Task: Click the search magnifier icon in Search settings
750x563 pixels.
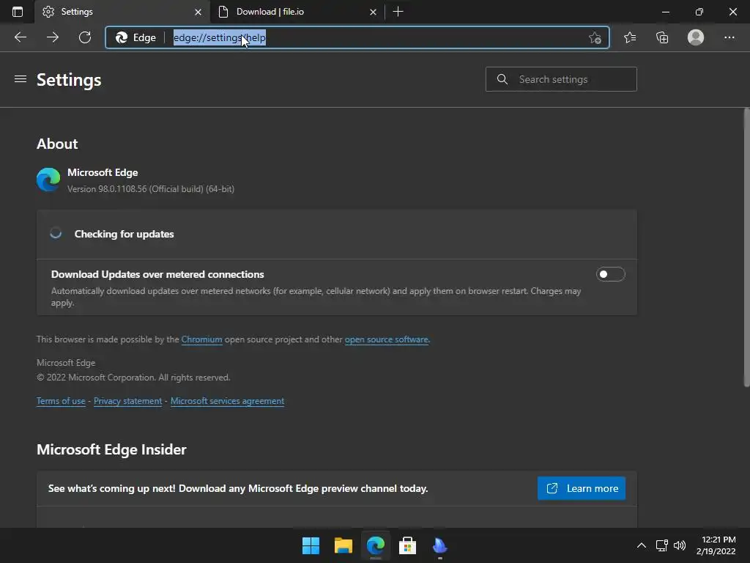Action: pyautogui.click(x=502, y=79)
